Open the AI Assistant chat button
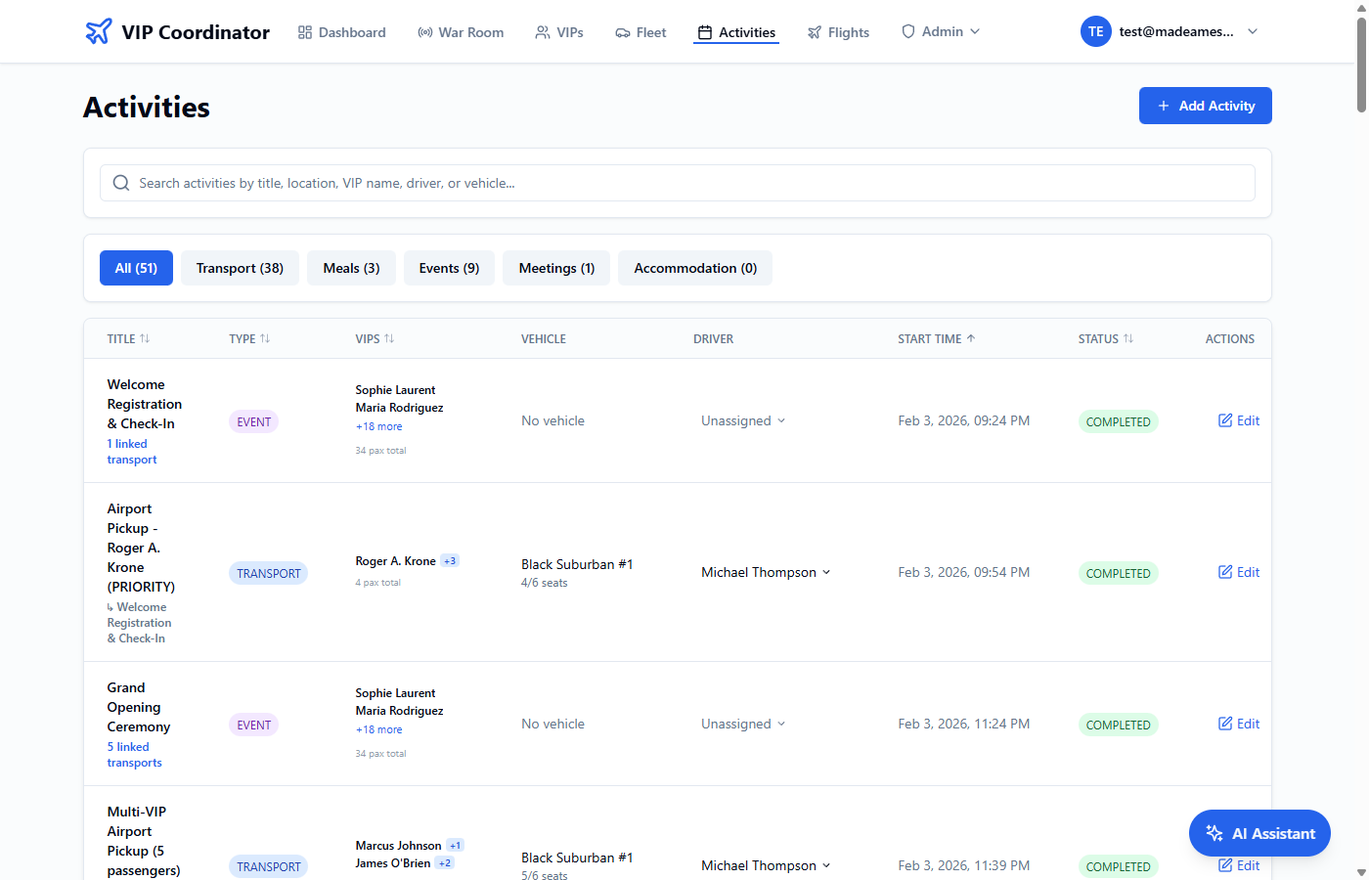 [1259, 833]
